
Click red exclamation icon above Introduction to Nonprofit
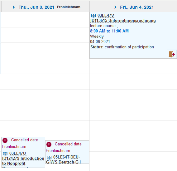coord(5,140)
